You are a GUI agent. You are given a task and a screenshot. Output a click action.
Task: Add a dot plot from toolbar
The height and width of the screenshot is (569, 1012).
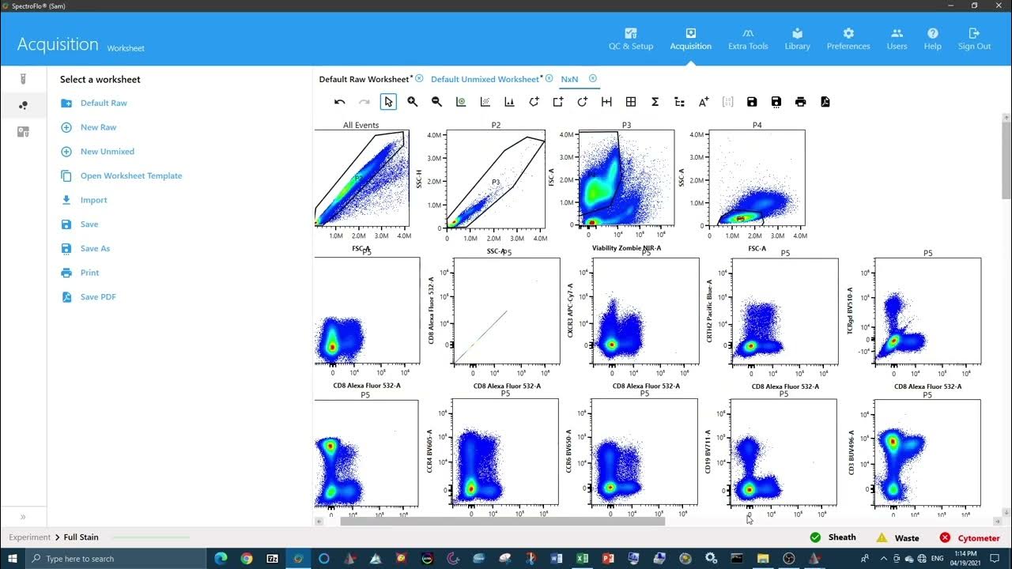pyautogui.click(x=485, y=102)
